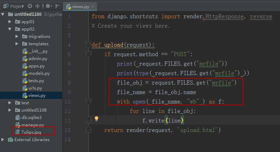This screenshot has width=280, height=152.
Task: Fold the with open block marker
Action: coord(88,101)
